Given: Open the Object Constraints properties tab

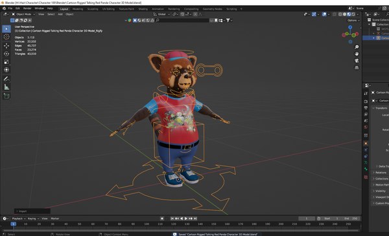Looking at the screenshot, I should 366,156.
